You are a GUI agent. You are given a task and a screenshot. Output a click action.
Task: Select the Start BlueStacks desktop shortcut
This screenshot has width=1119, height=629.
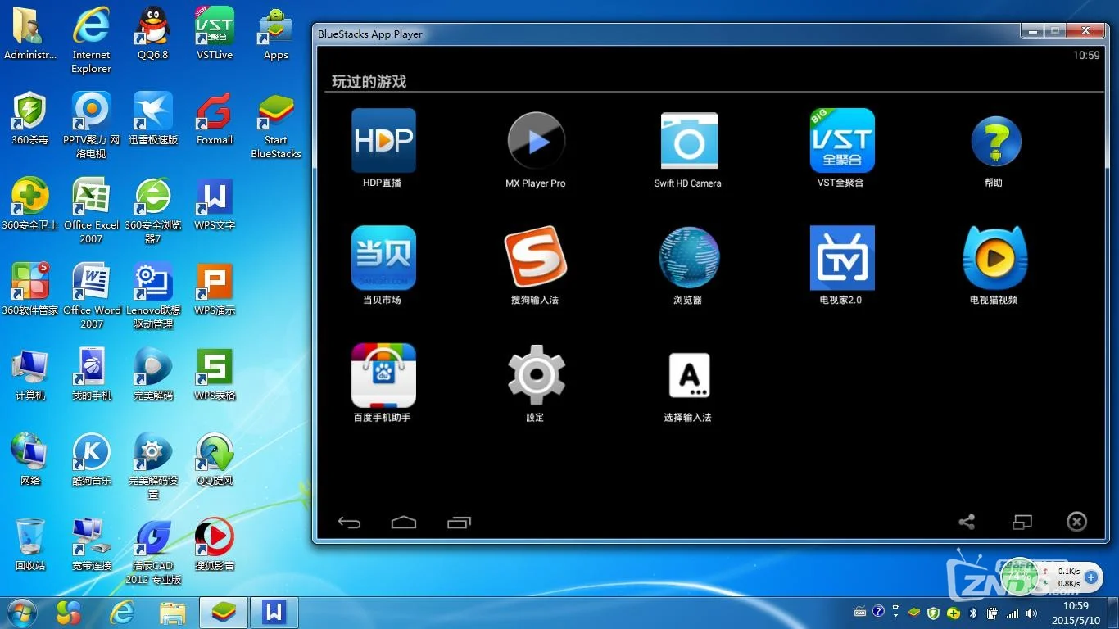276,124
